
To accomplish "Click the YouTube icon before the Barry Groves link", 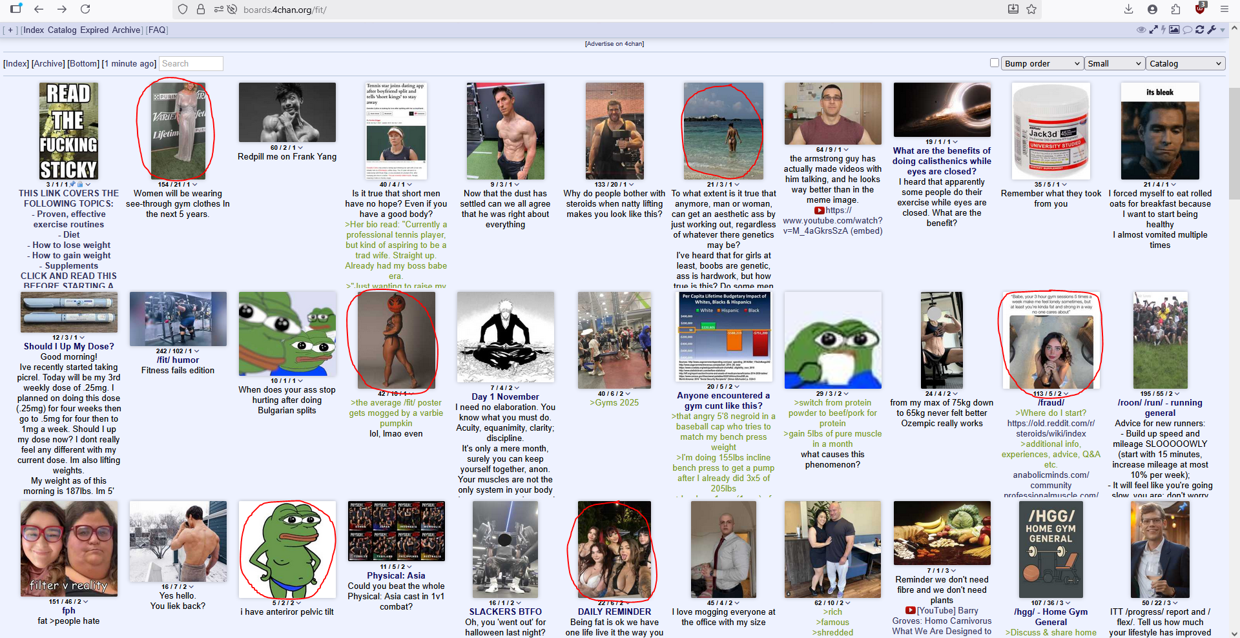I will click(911, 610).
